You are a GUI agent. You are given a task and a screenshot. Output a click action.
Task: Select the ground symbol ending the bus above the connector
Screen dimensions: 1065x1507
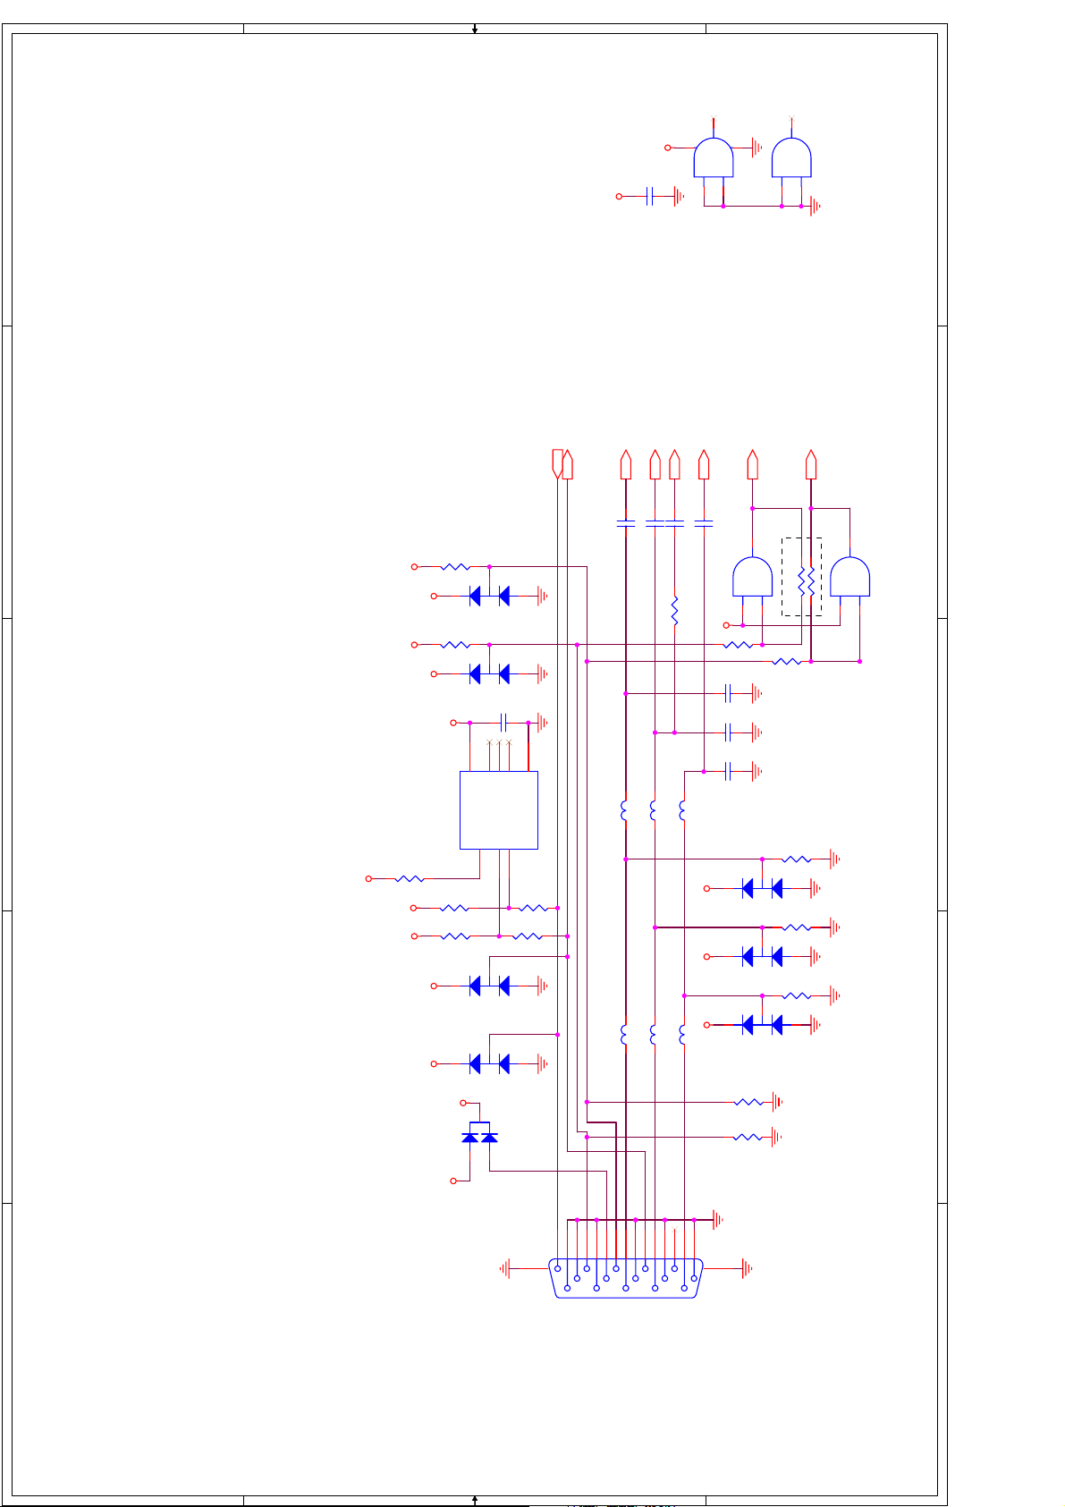(717, 1219)
